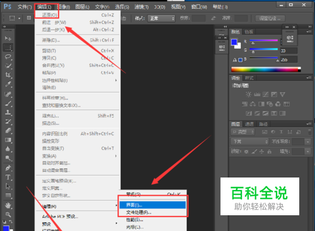The height and width of the screenshot is (231, 315).
Task: Select the Quick Selection tool
Action: pos(8,66)
